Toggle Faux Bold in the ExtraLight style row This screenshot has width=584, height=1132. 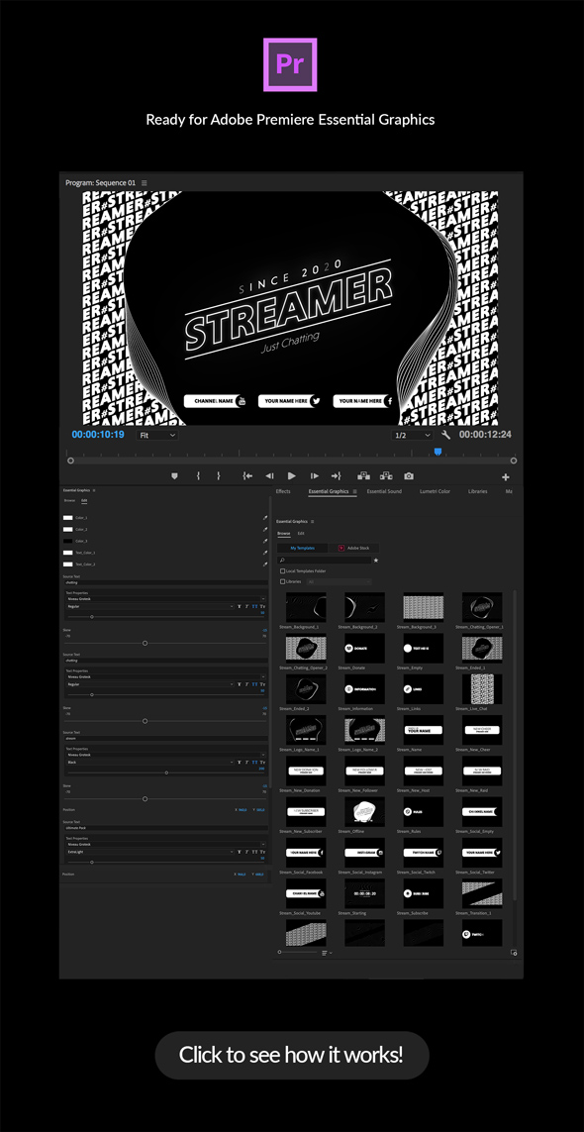pyautogui.click(x=239, y=852)
